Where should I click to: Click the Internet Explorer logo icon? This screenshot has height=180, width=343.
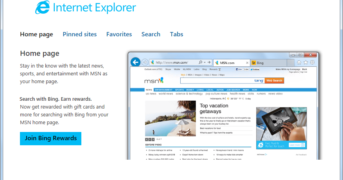click(x=43, y=7)
